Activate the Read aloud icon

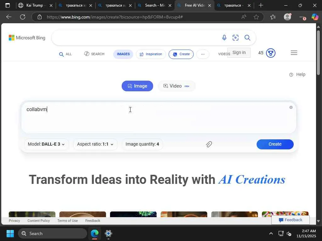[244, 17]
